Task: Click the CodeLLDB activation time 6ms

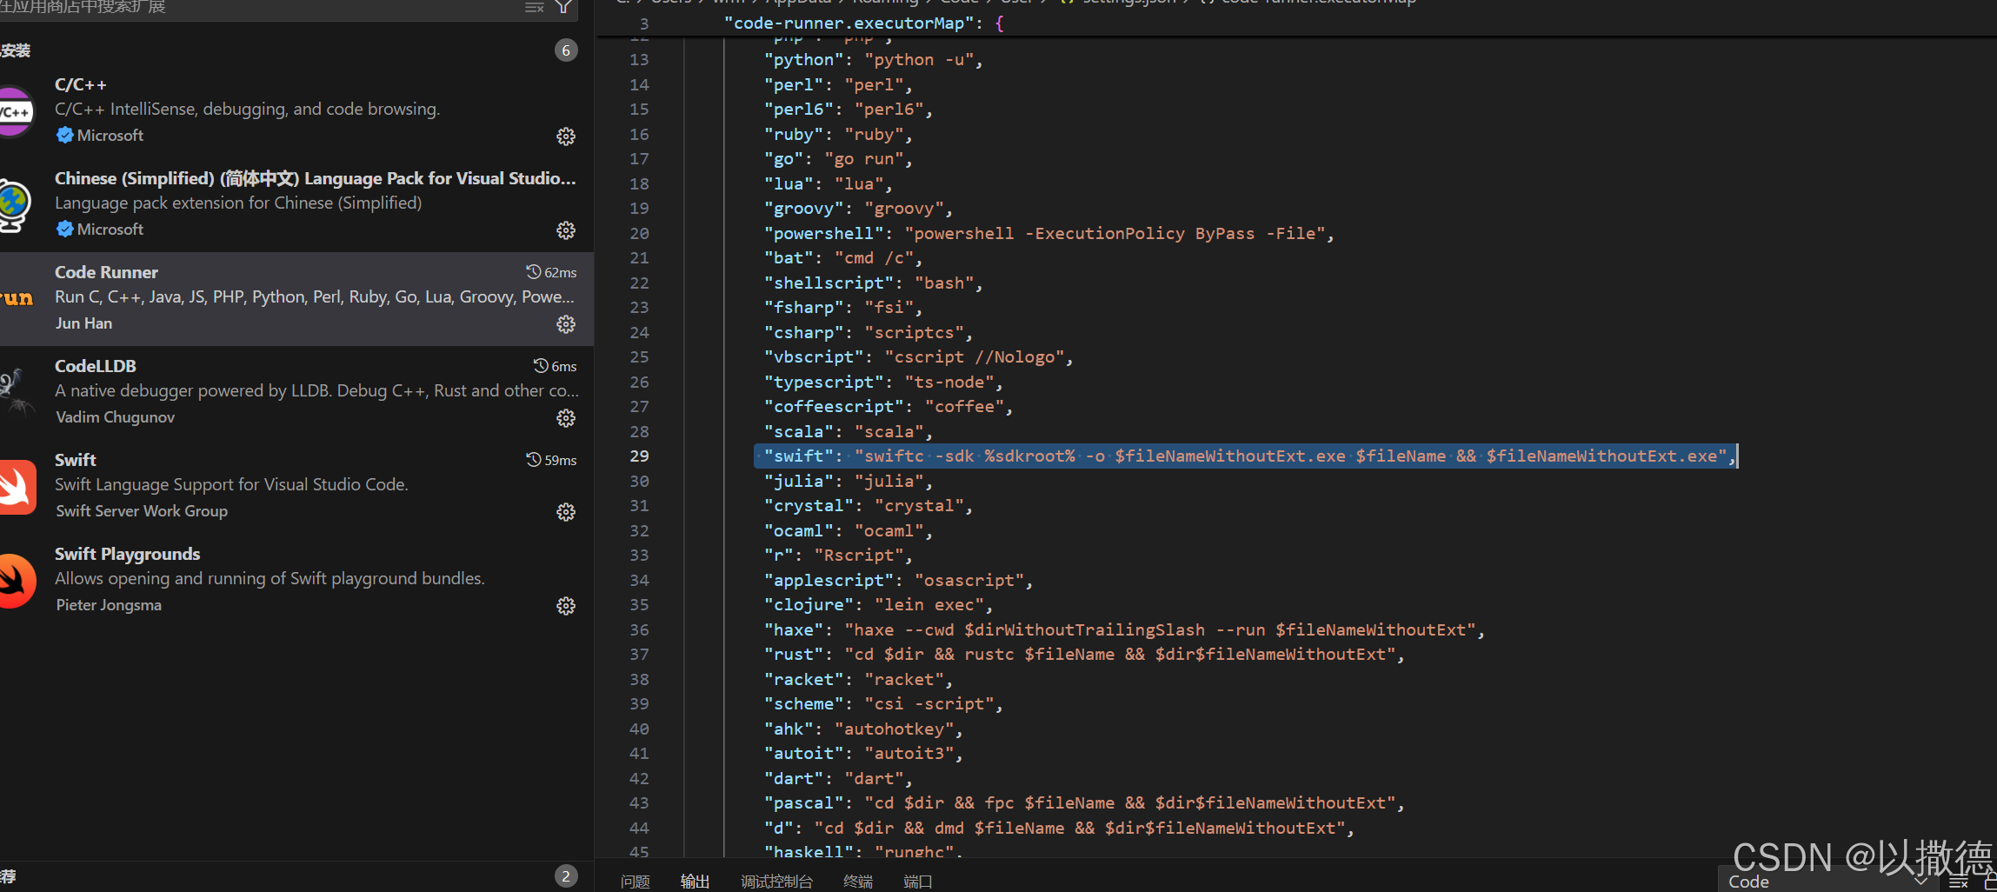Action: pos(555,366)
